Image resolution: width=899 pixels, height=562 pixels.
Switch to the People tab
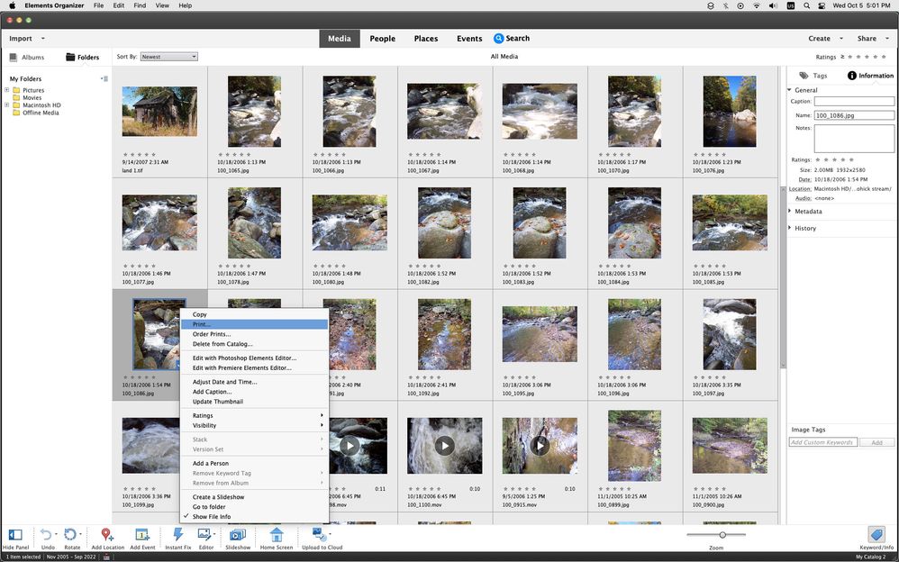click(383, 39)
